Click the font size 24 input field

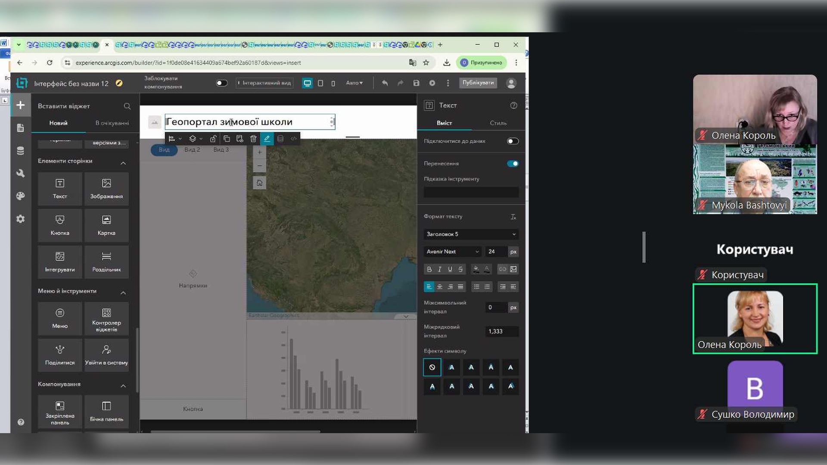(x=495, y=252)
